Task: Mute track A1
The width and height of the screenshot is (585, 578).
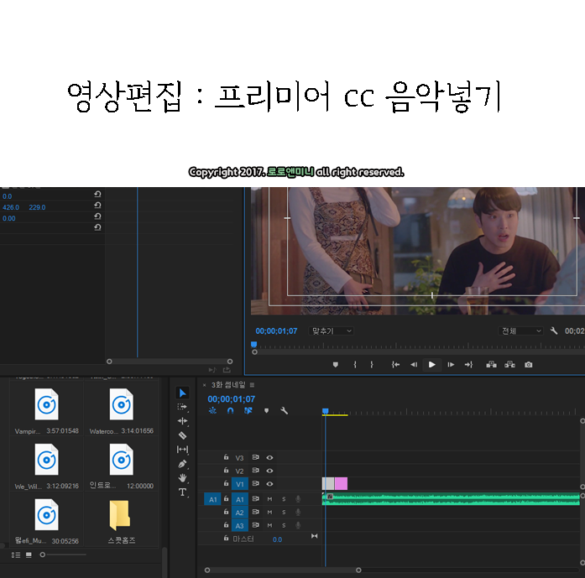Action: [x=269, y=499]
